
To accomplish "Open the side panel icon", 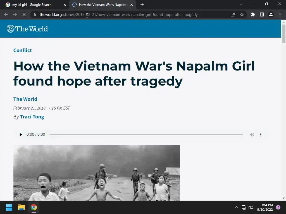I will coord(262,14).
